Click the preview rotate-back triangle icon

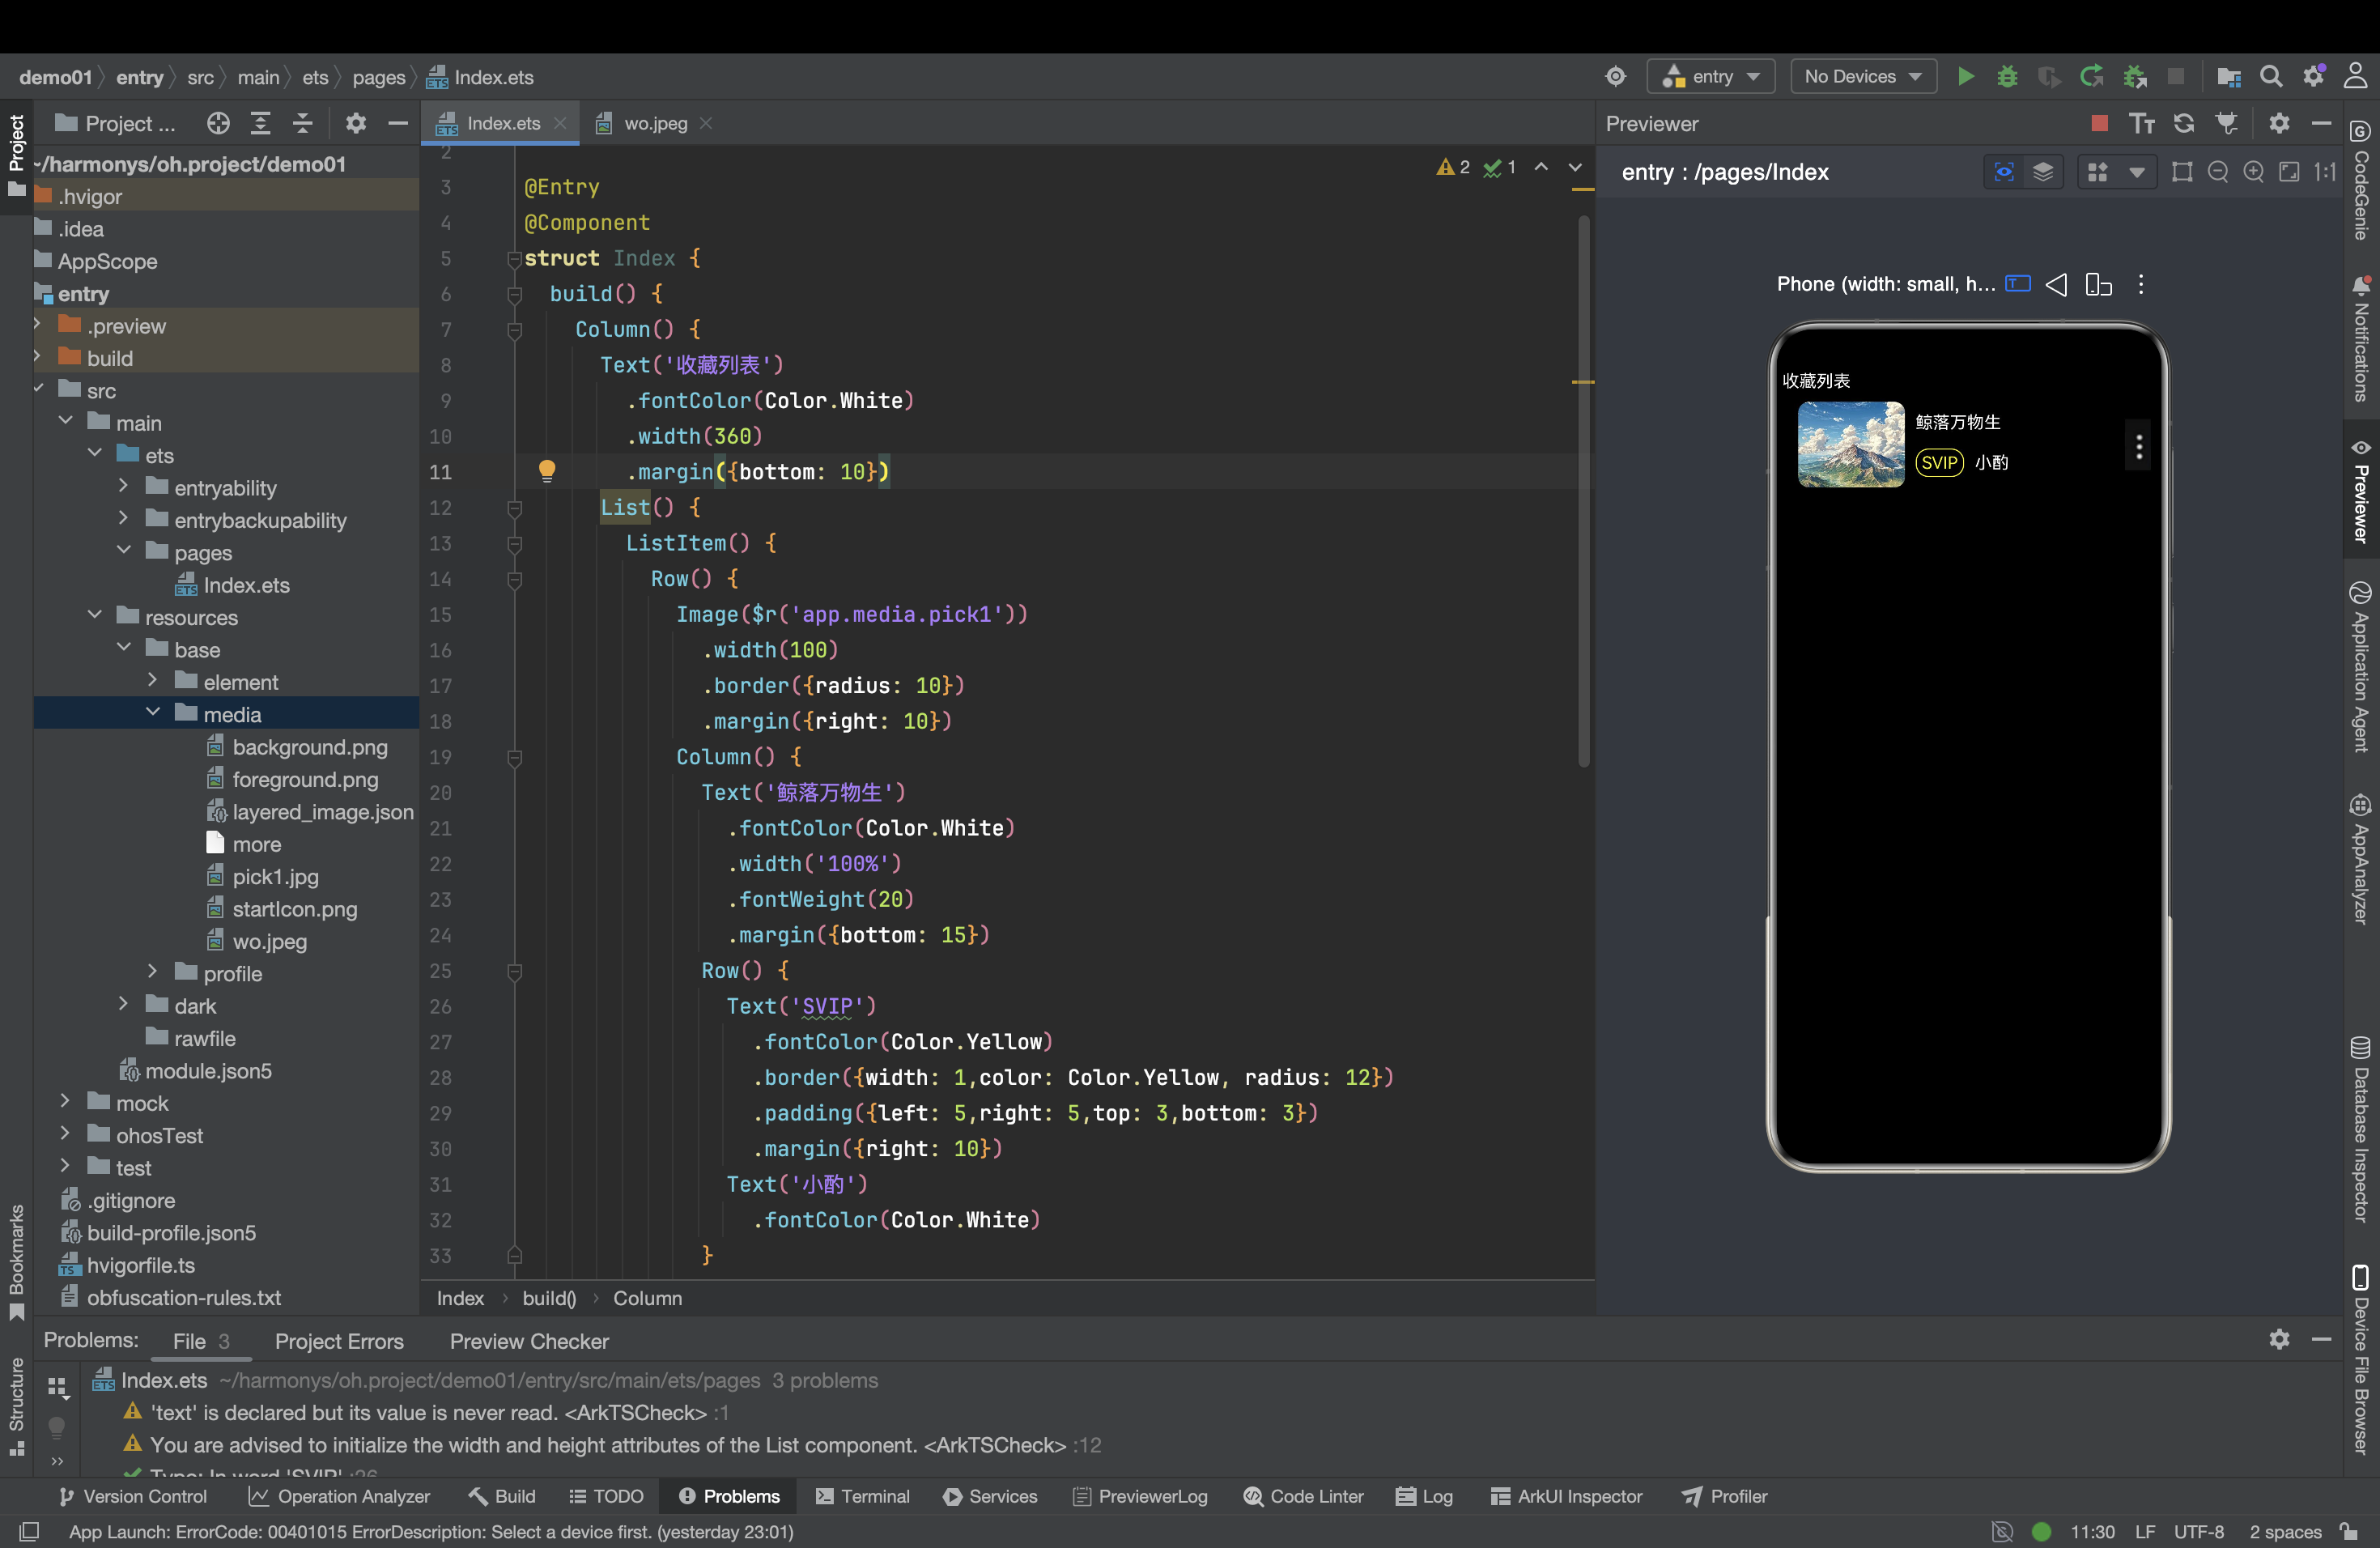tap(2056, 285)
